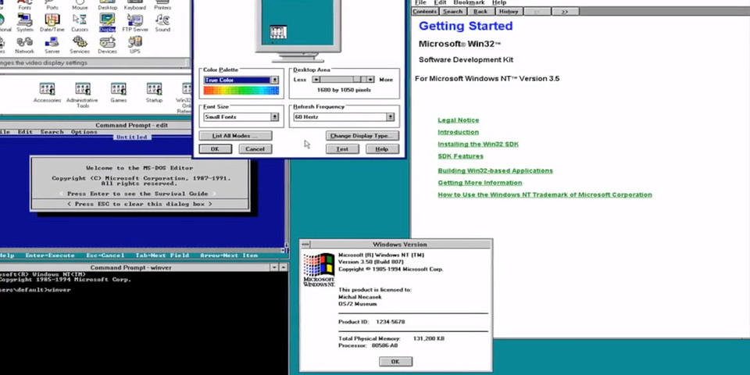
Task: Open Edit menu in MS-DOS Editor
Action: (x=25, y=132)
